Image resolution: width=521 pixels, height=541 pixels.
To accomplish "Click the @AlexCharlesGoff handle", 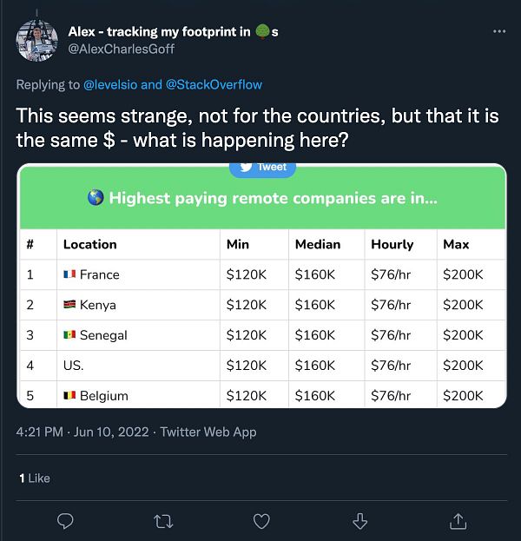I will pyautogui.click(x=122, y=49).
